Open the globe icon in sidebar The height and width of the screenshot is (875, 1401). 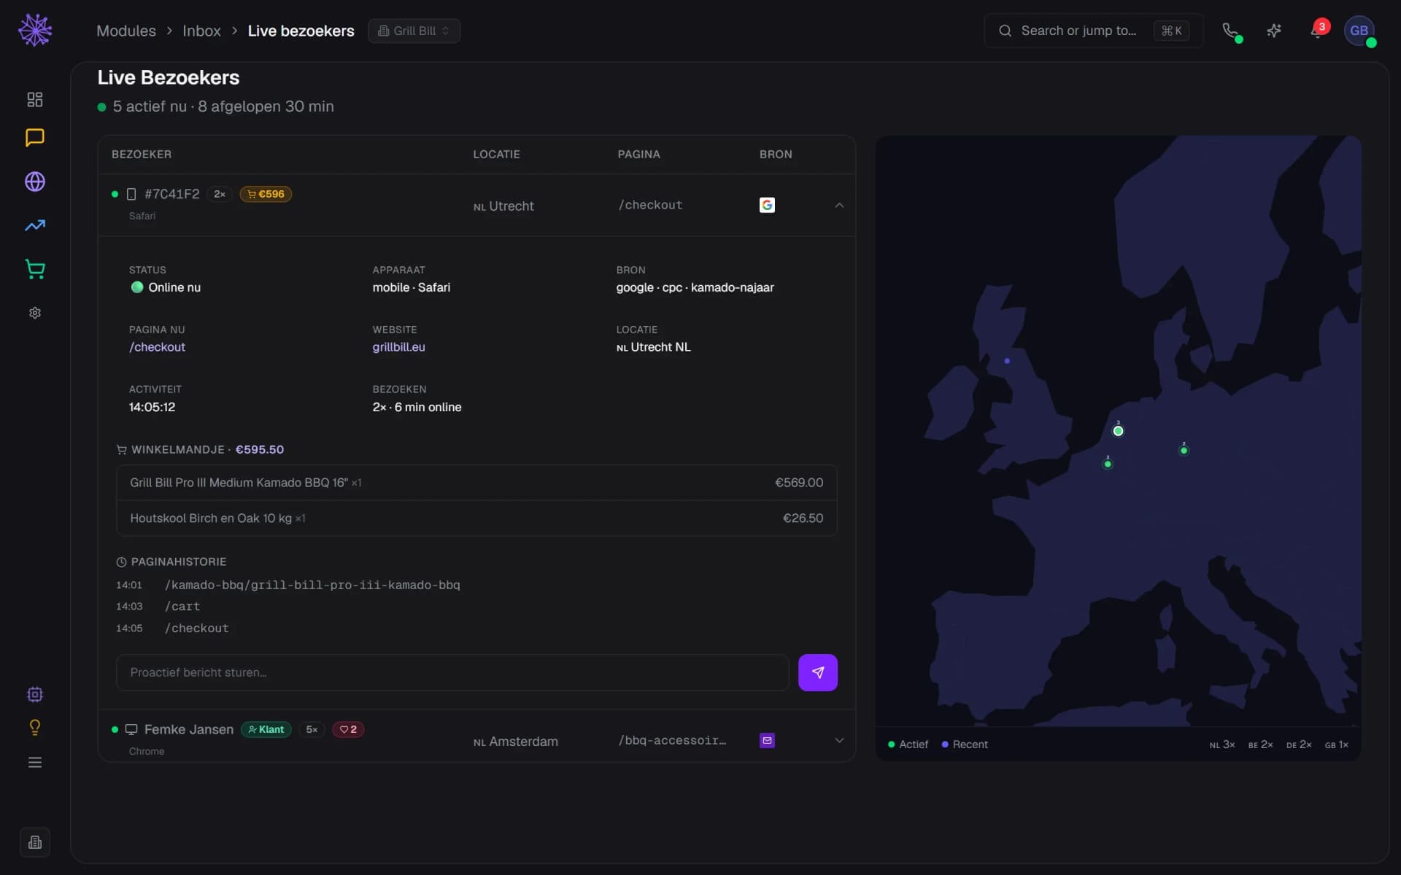(x=35, y=182)
